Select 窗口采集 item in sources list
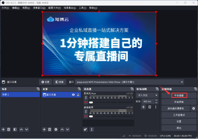Viewport: 198px width, 139px height. (x=61, y=95)
